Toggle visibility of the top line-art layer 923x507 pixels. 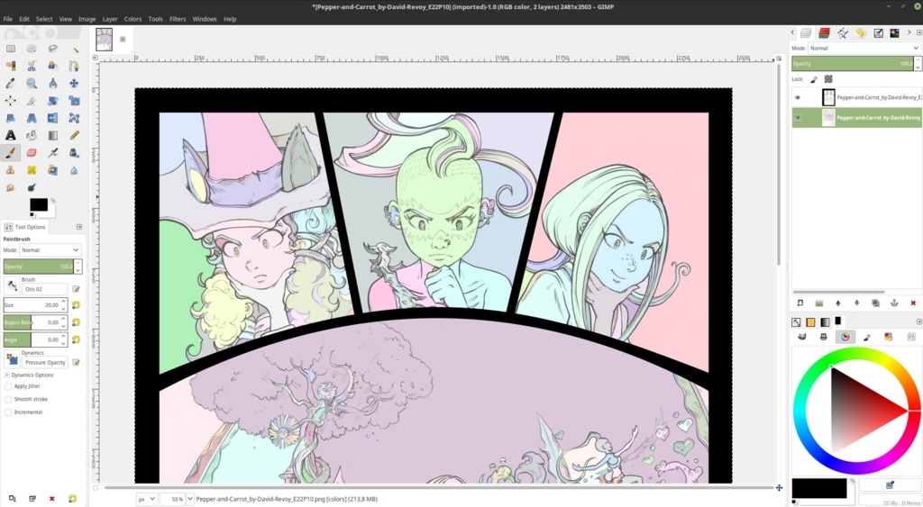click(x=798, y=97)
